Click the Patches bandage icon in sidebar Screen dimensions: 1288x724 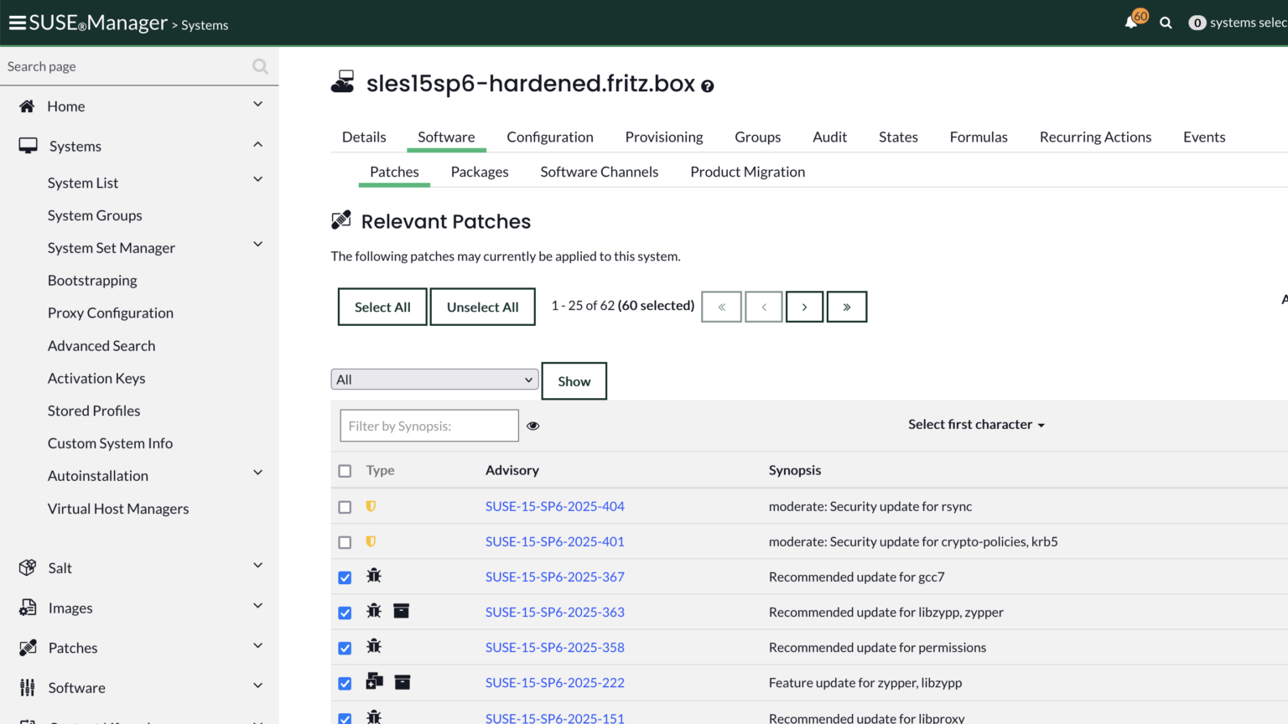point(28,648)
